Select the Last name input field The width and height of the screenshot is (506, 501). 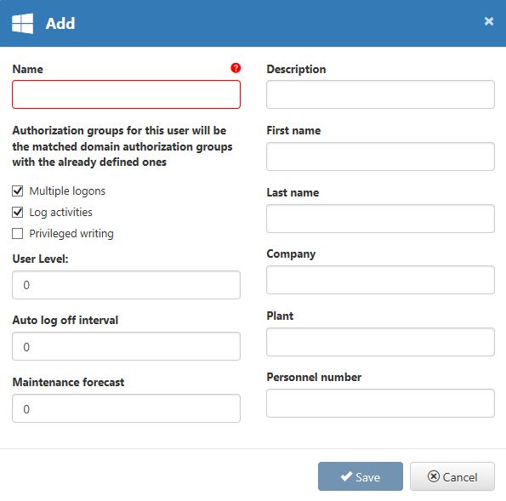pyautogui.click(x=380, y=219)
